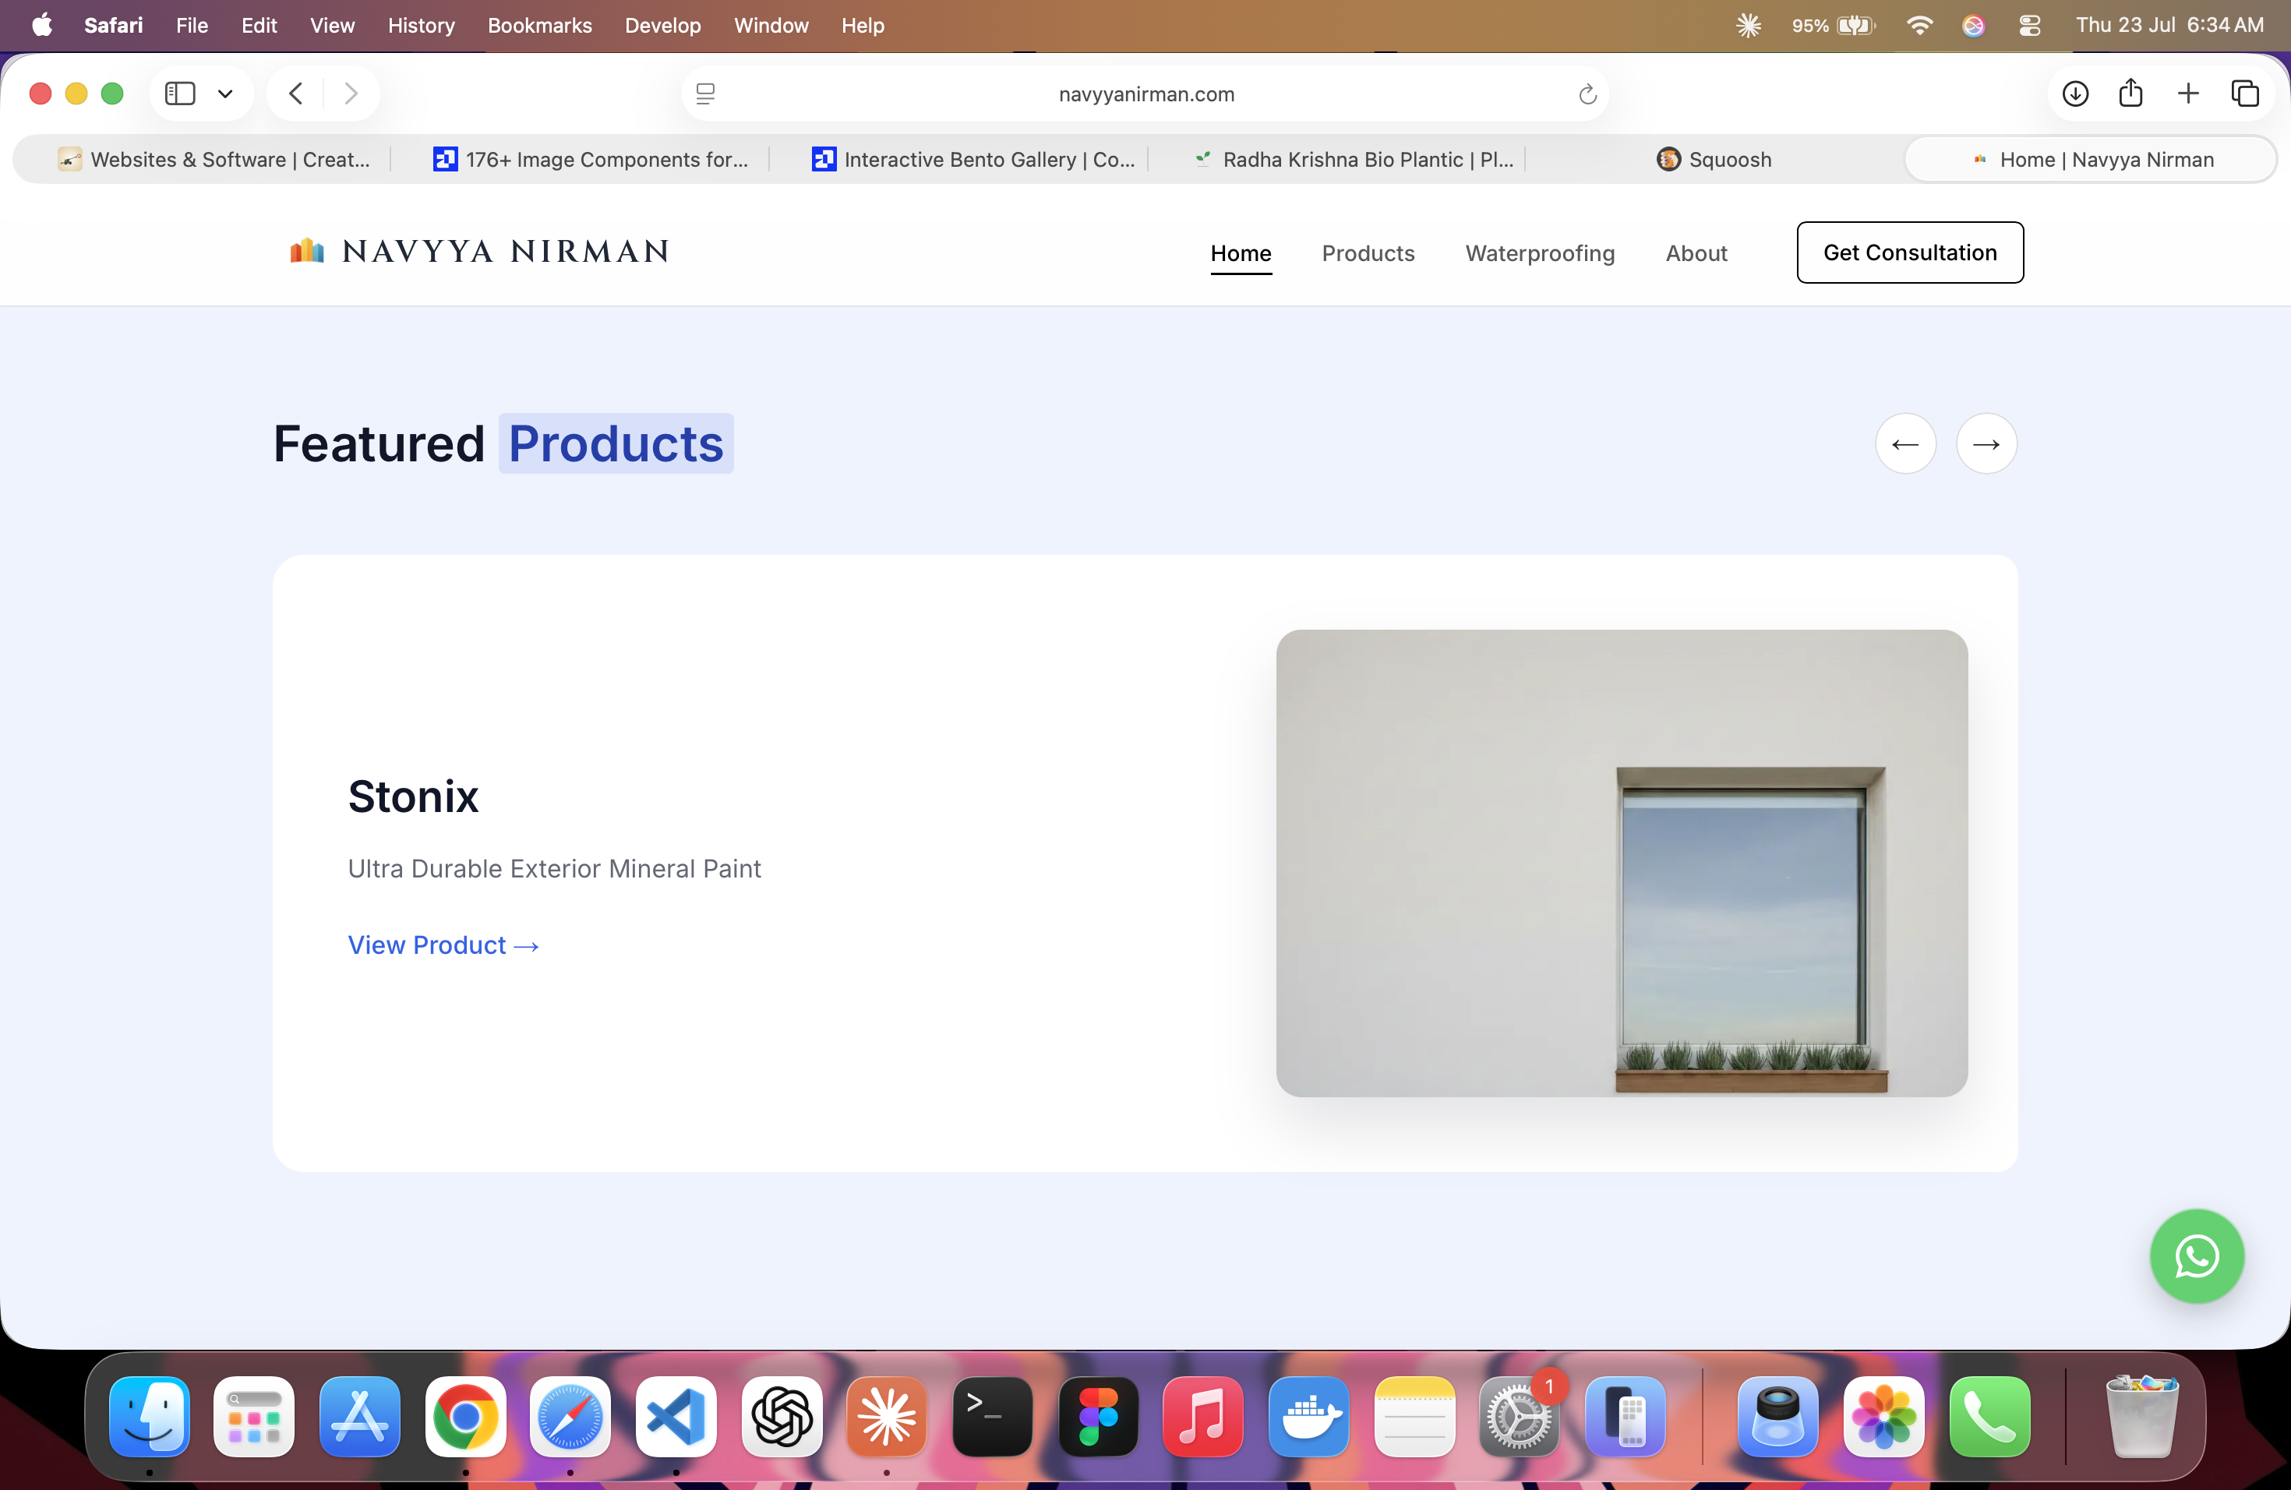
Task: Open the History menu
Action: (421, 25)
